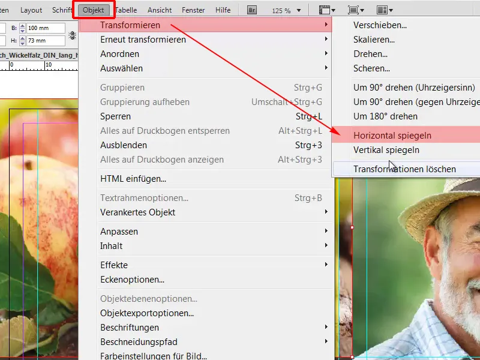480x360 pixels.
Task: Choose Verschieben... in the Transformieren submenu
Action: point(406,25)
